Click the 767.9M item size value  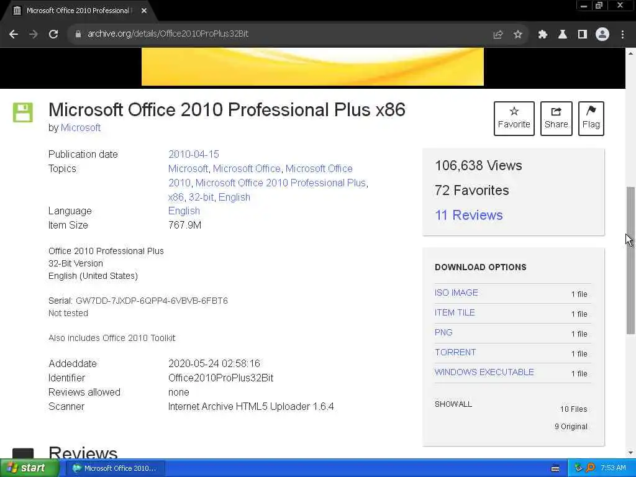coord(184,225)
